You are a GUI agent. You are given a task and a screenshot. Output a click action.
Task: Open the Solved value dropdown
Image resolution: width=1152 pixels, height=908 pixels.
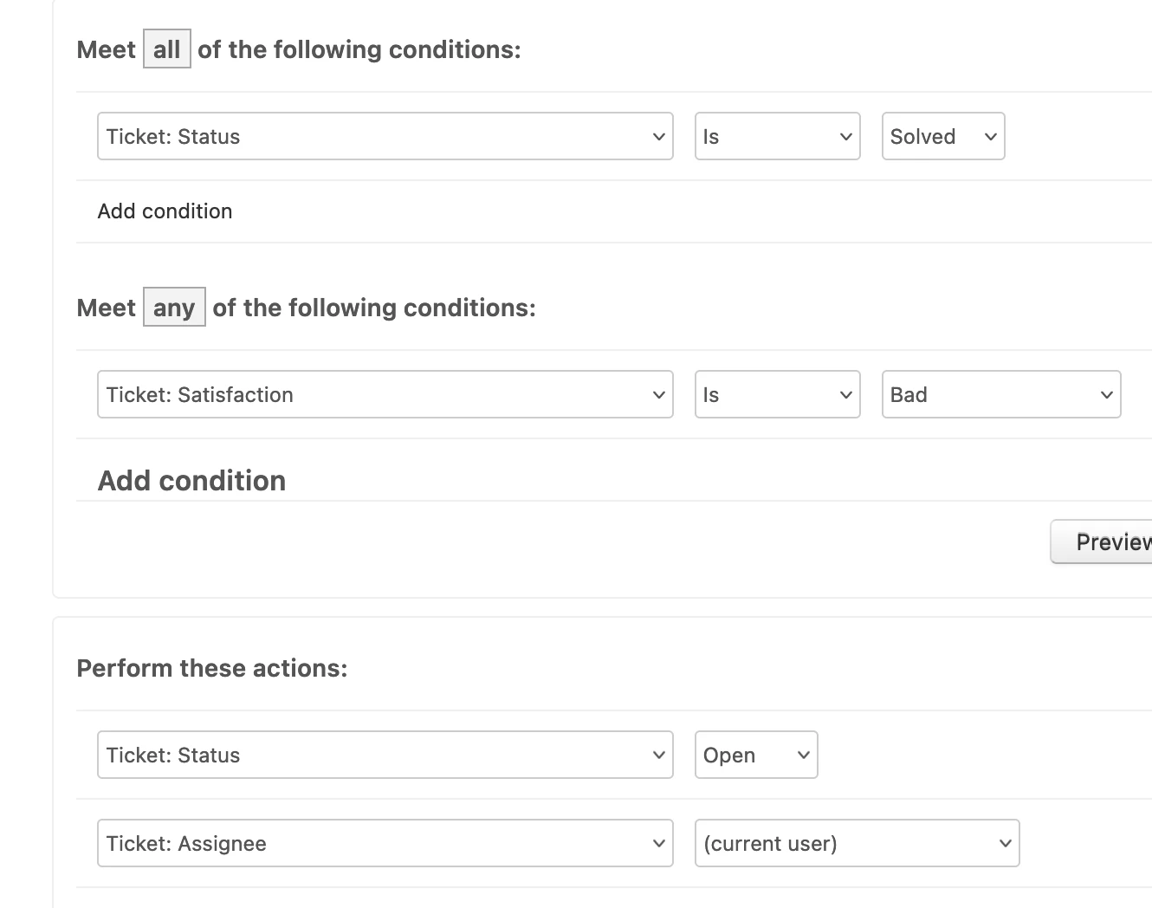pos(942,137)
